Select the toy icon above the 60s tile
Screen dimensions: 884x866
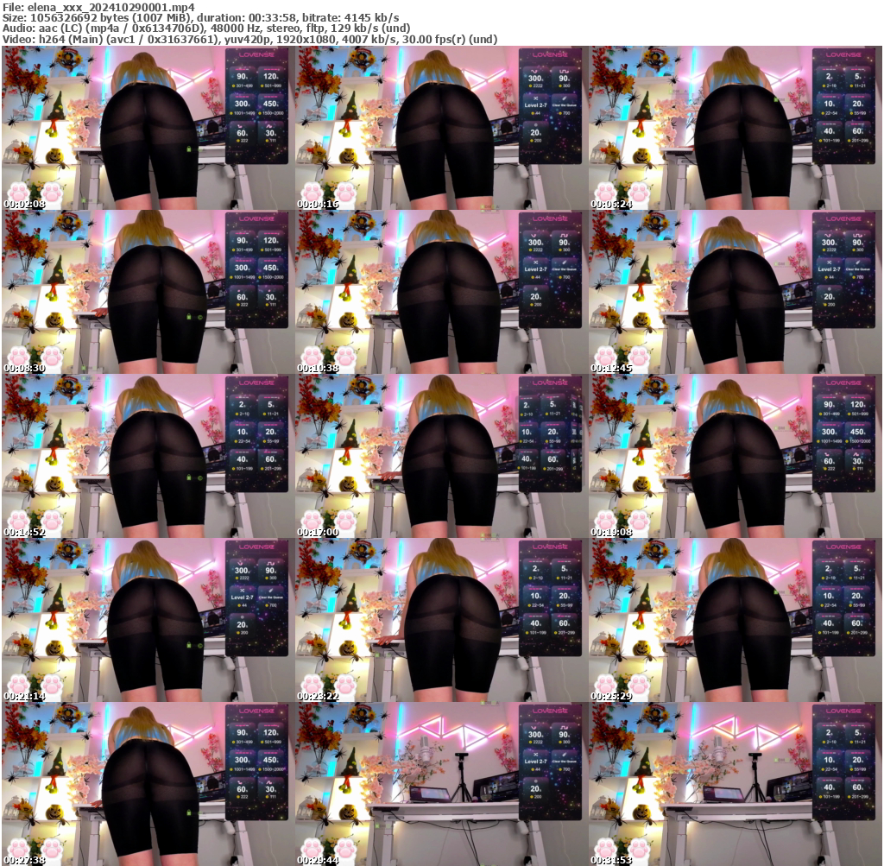pyautogui.click(x=239, y=124)
